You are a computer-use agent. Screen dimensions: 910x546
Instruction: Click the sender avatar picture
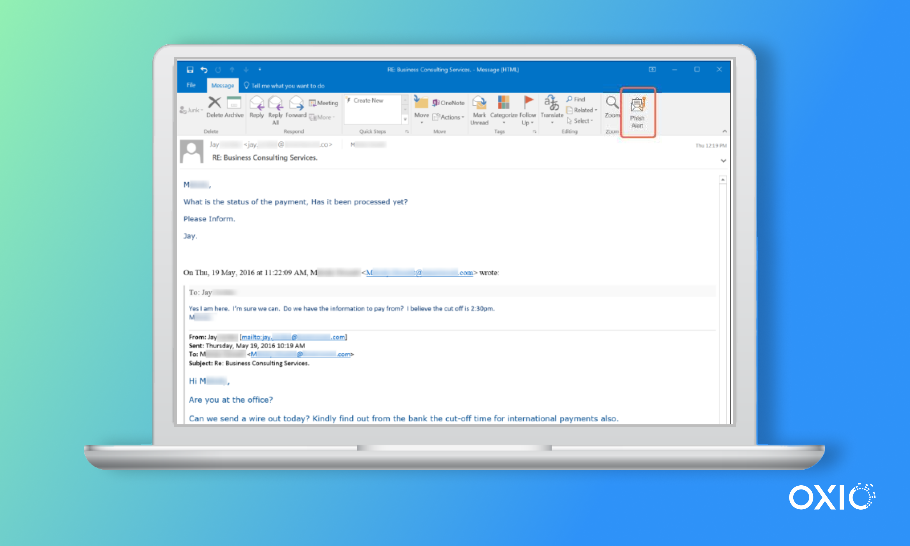tap(191, 151)
